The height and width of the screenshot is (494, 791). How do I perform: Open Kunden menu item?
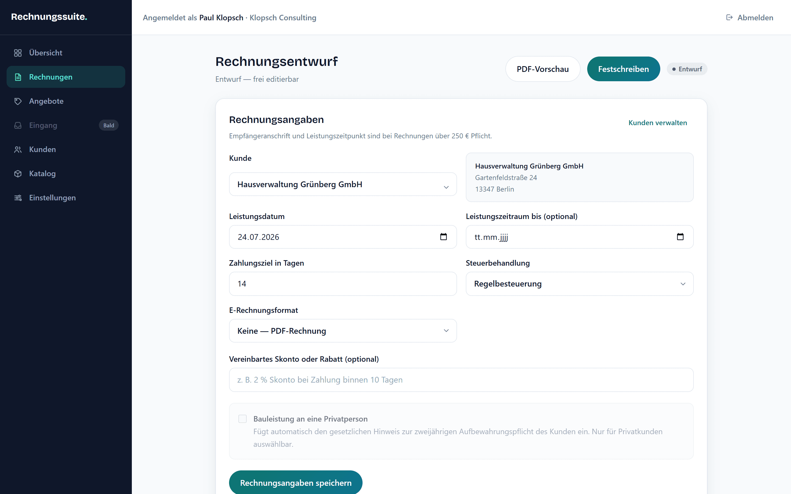pos(66,150)
